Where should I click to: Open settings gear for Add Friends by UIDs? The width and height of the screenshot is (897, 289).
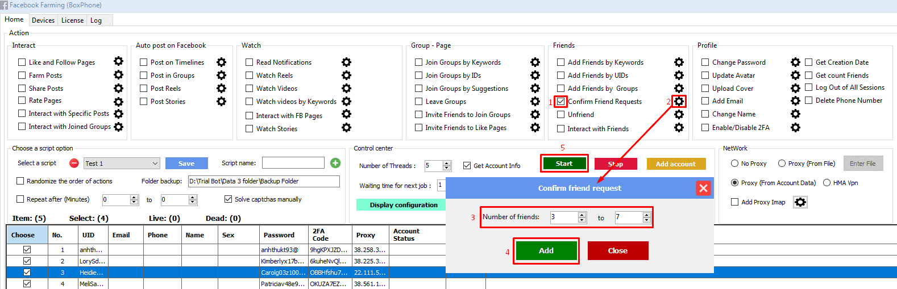pos(679,75)
